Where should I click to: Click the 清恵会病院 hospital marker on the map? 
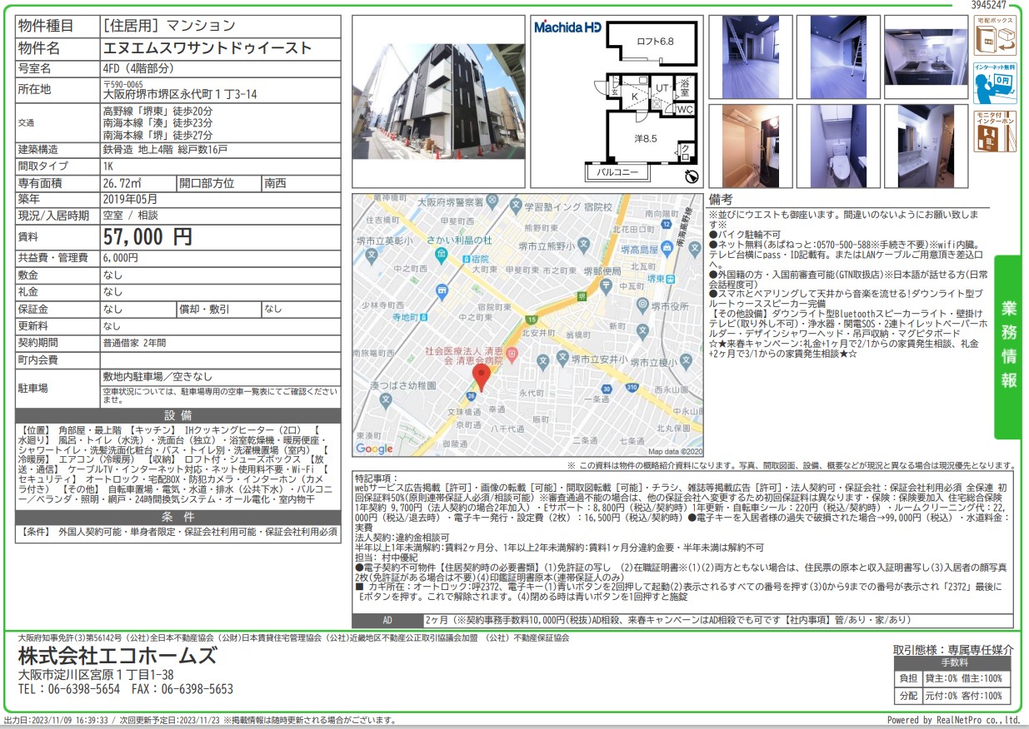[513, 355]
